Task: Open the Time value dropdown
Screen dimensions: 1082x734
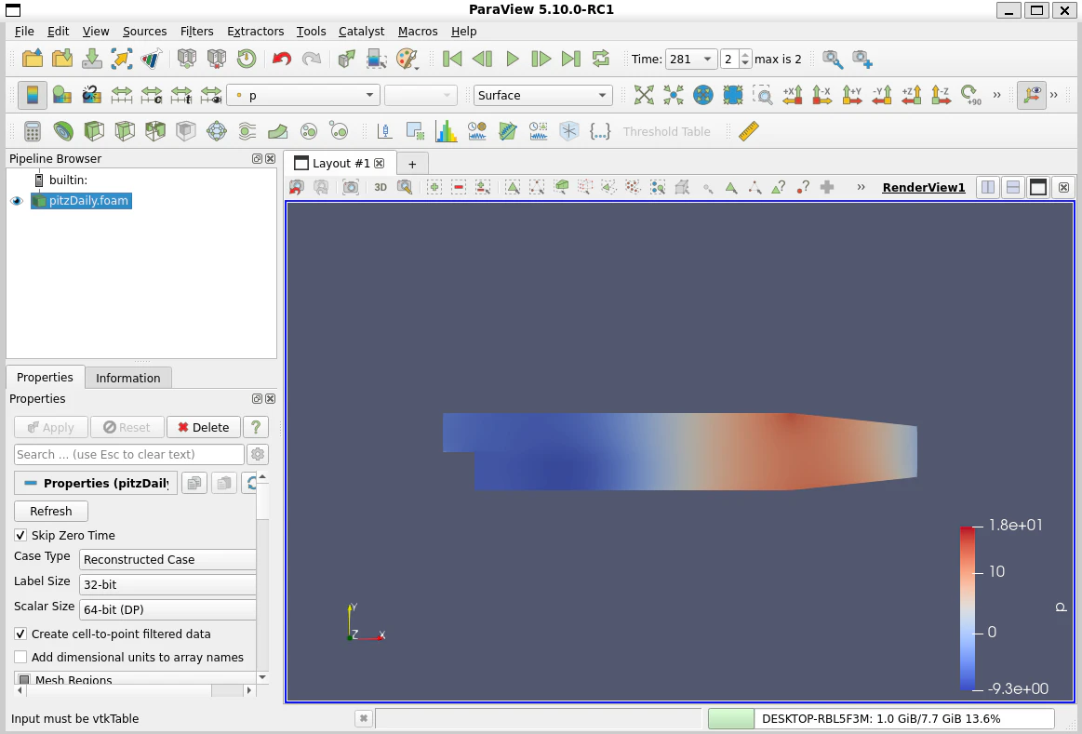Action: (690, 60)
